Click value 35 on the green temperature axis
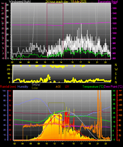This screenshot has height=147, width=123. coord(114,104)
